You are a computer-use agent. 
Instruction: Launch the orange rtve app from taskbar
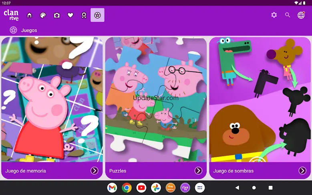(x=171, y=188)
